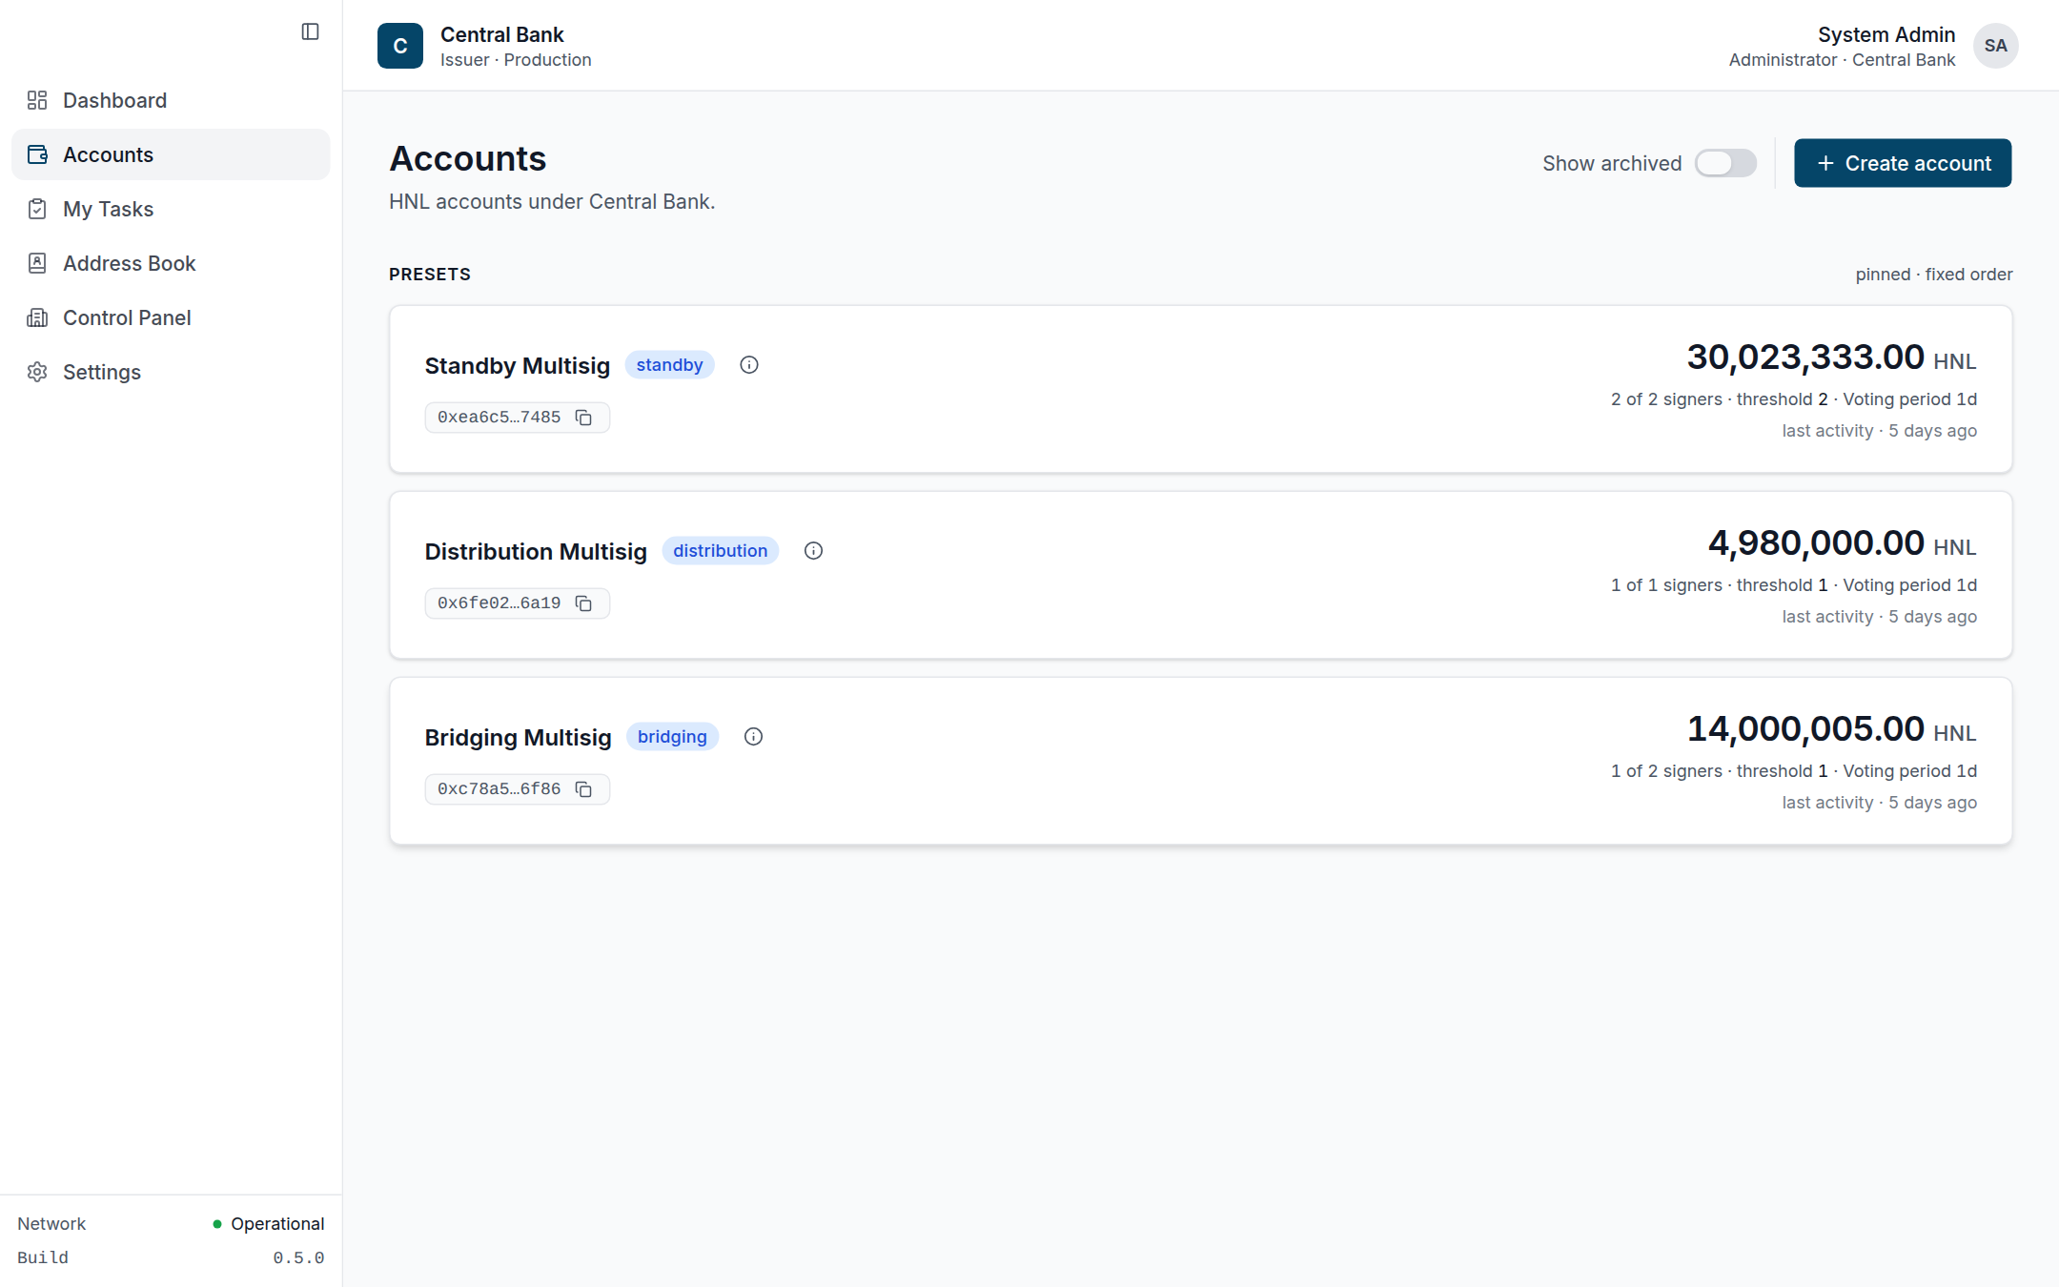Click the standby tag badge
This screenshot has width=2059, height=1287.
(x=669, y=365)
